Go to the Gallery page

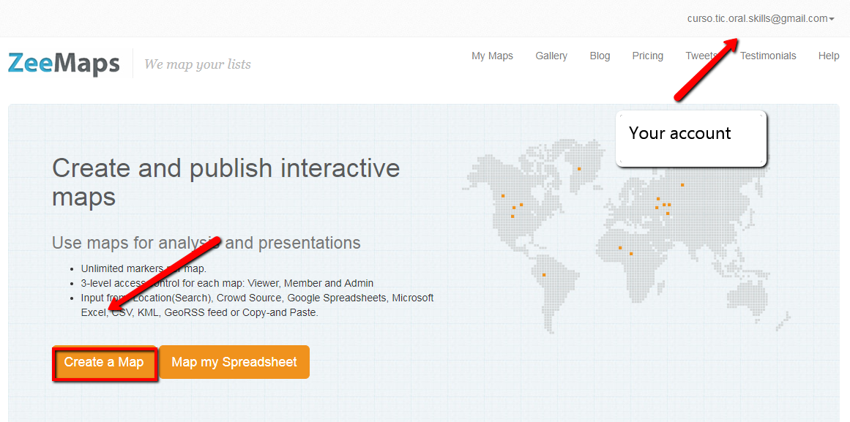click(551, 56)
